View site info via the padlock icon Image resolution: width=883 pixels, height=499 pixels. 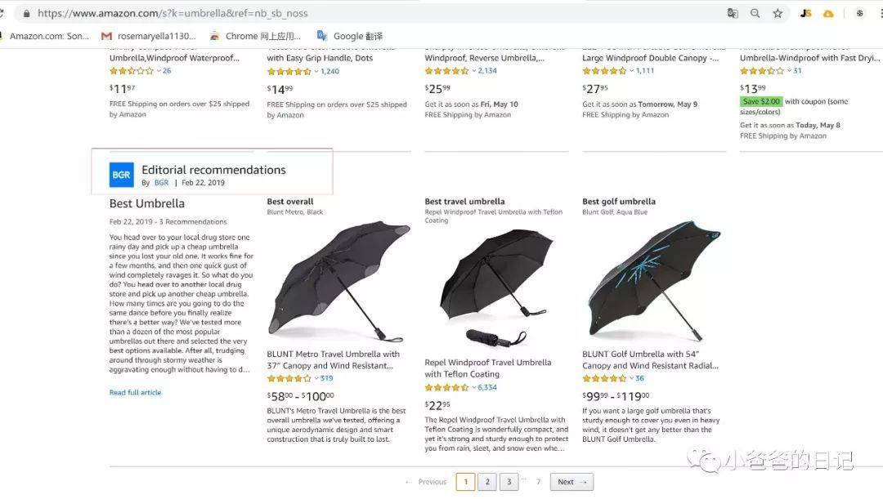point(27,13)
